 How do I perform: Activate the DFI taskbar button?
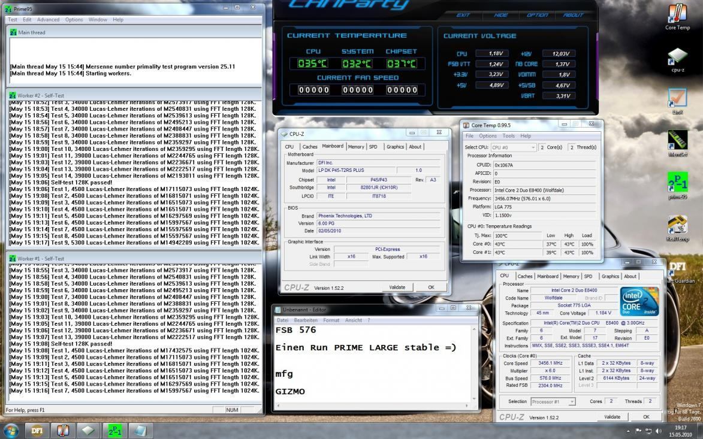[x=37, y=431]
